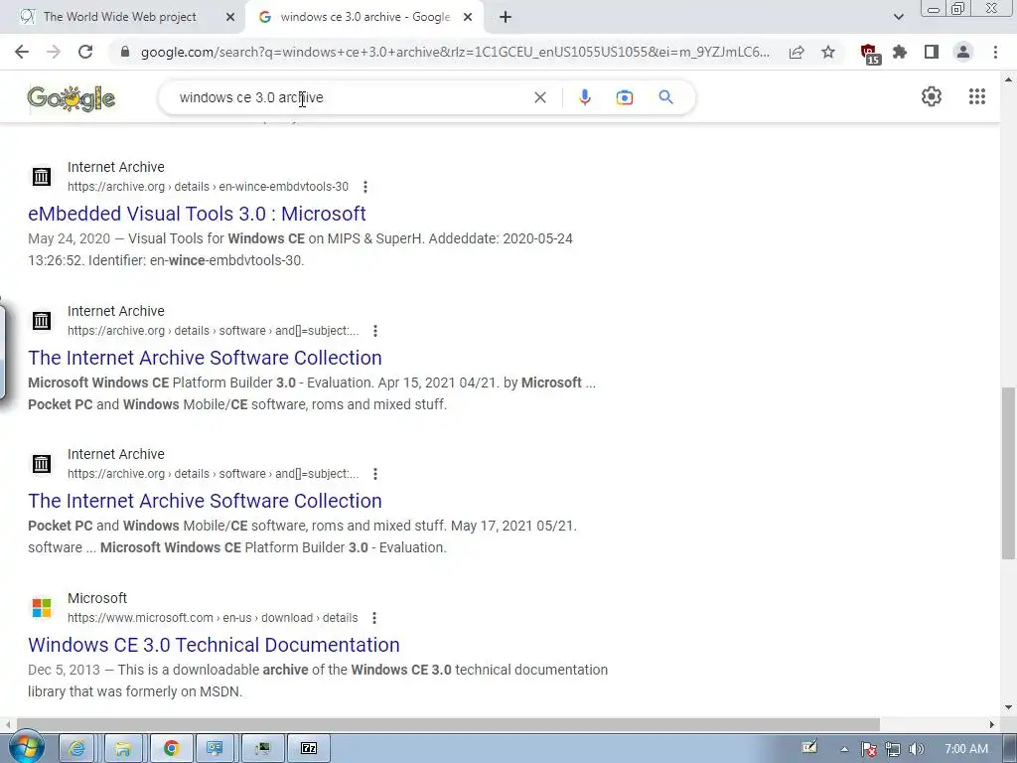Click the 7:00 AM taskbar clock
This screenshot has width=1017, height=763.
965,749
